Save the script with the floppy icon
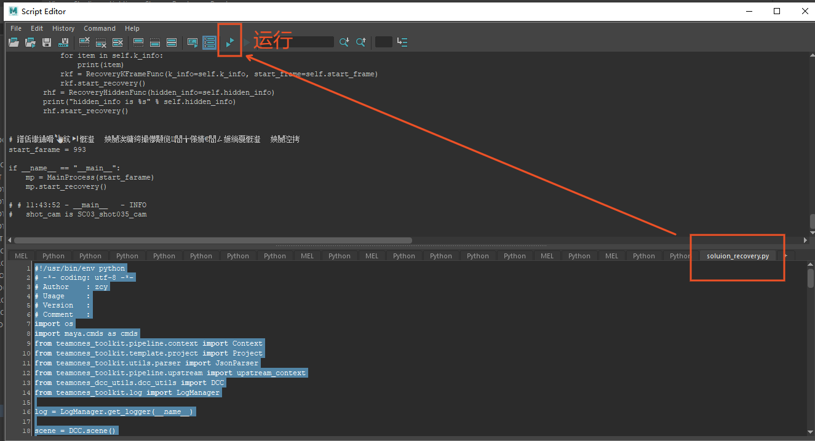 [x=47, y=42]
